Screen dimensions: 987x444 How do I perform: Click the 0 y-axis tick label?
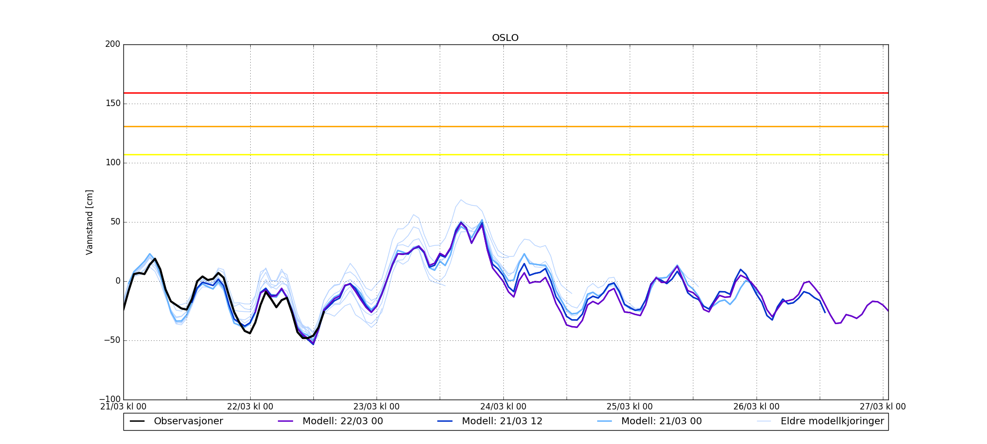tap(118, 281)
